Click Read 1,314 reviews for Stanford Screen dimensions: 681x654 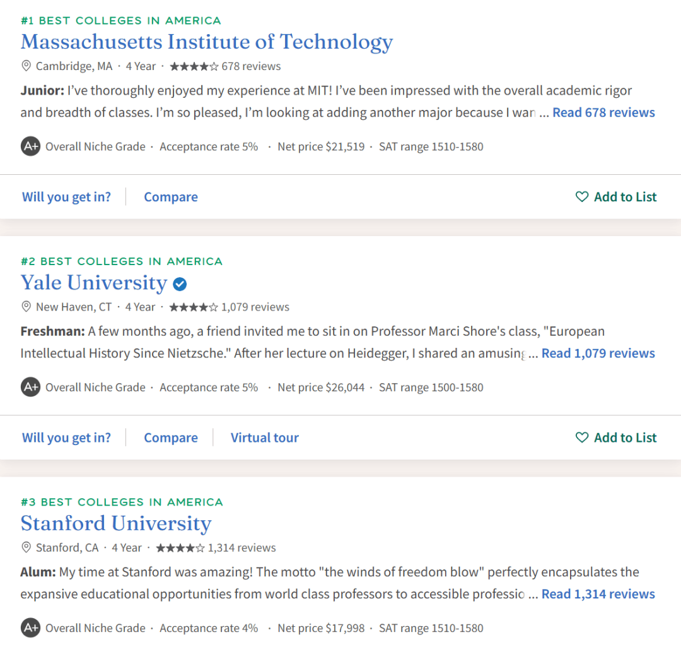(x=598, y=594)
